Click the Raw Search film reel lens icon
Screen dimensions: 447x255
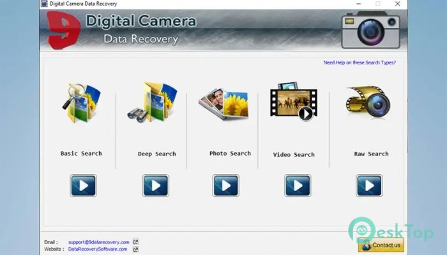pos(368,101)
